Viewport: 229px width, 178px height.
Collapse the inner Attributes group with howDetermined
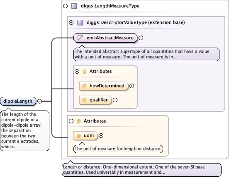point(77,72)
